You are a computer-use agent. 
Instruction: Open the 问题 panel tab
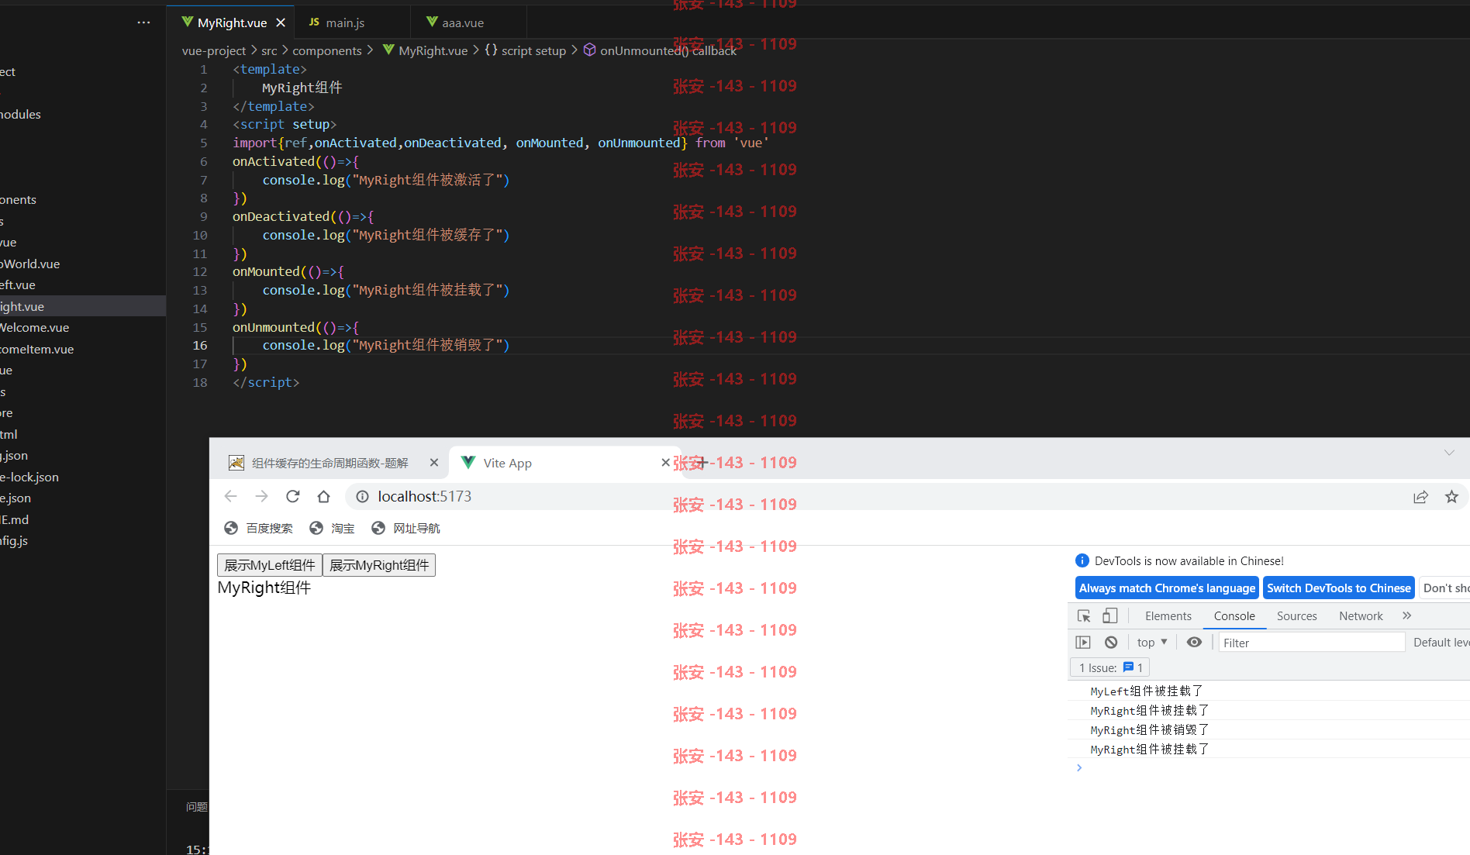[x=197, y=807]
